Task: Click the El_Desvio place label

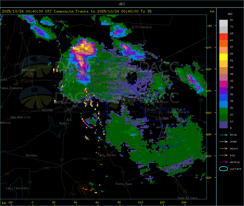Action: click(x=63, y=103)
